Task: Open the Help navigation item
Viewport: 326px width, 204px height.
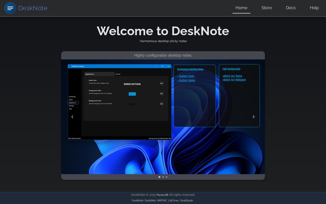Action: (314, 8)
